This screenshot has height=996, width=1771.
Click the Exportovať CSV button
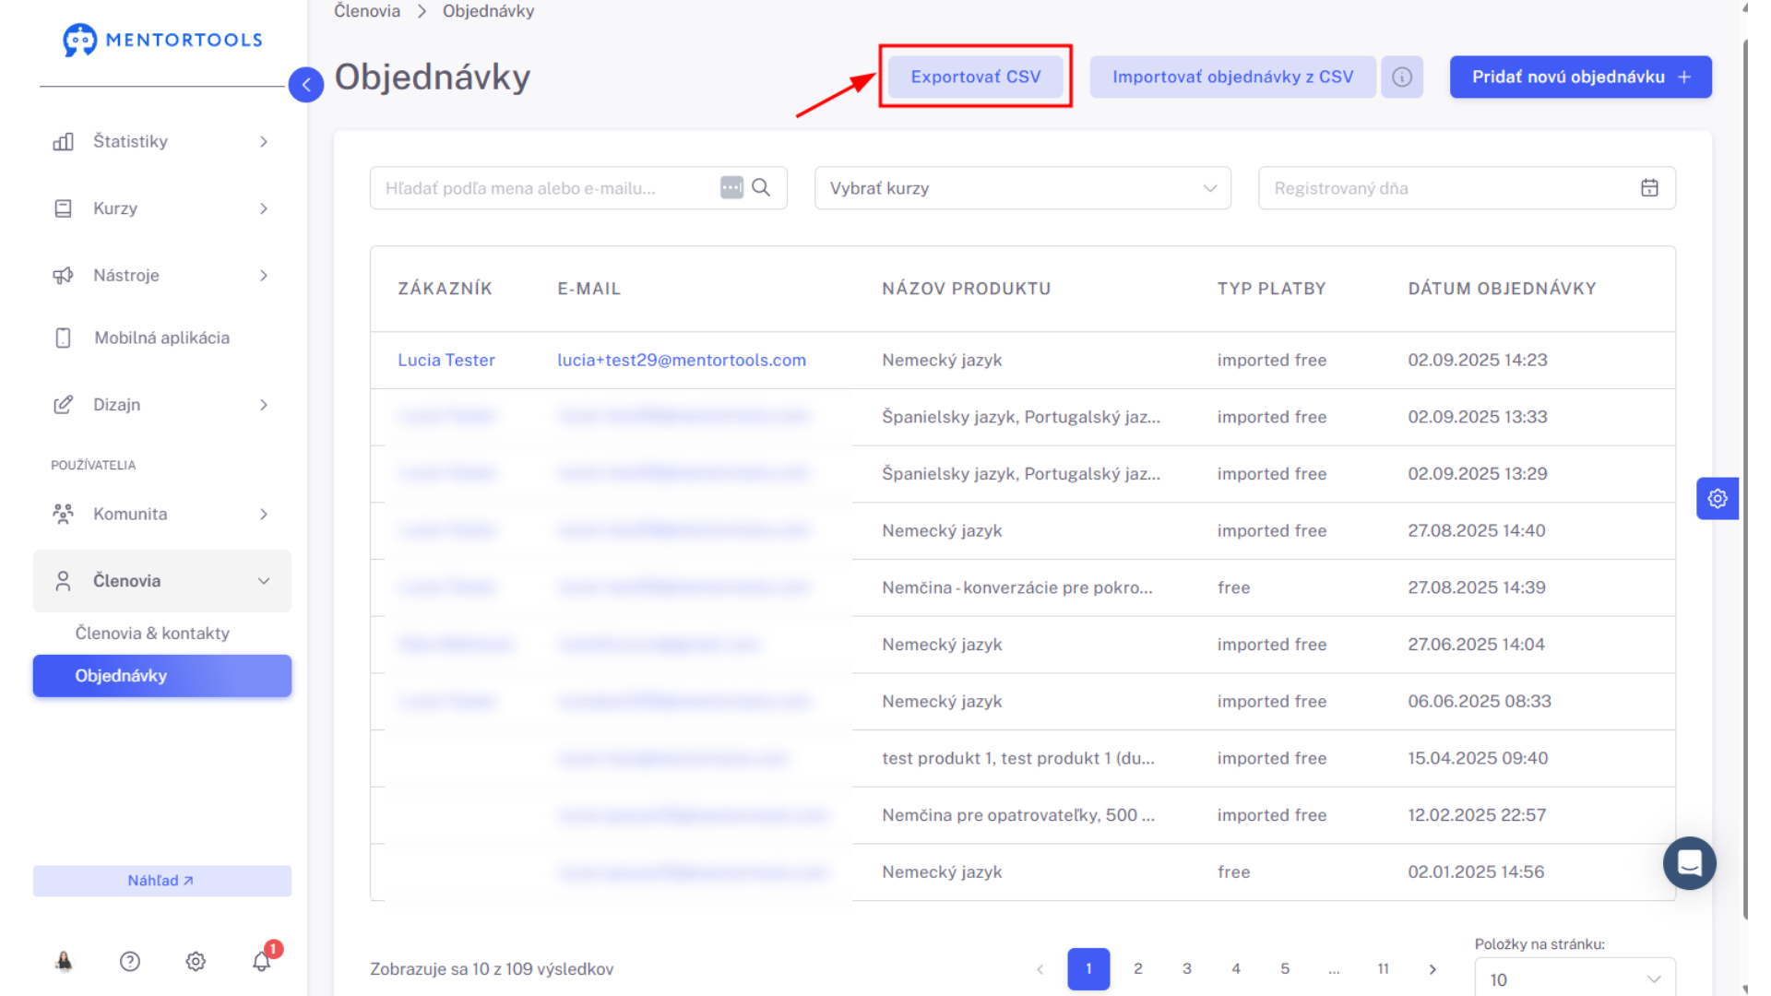pos(976,77)
